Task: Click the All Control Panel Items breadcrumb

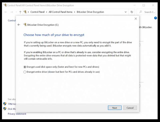Action: tap(60, 12)
